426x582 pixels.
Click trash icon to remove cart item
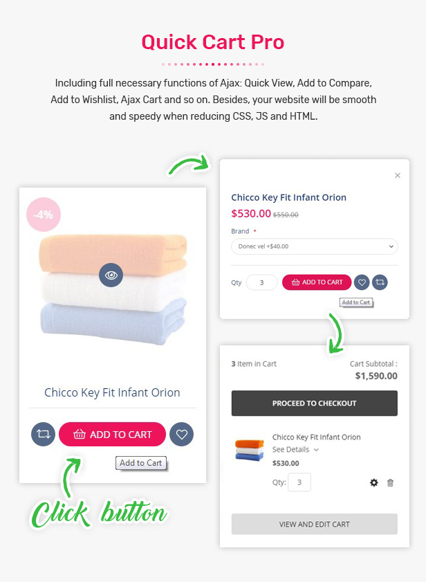tap(390, 482)
